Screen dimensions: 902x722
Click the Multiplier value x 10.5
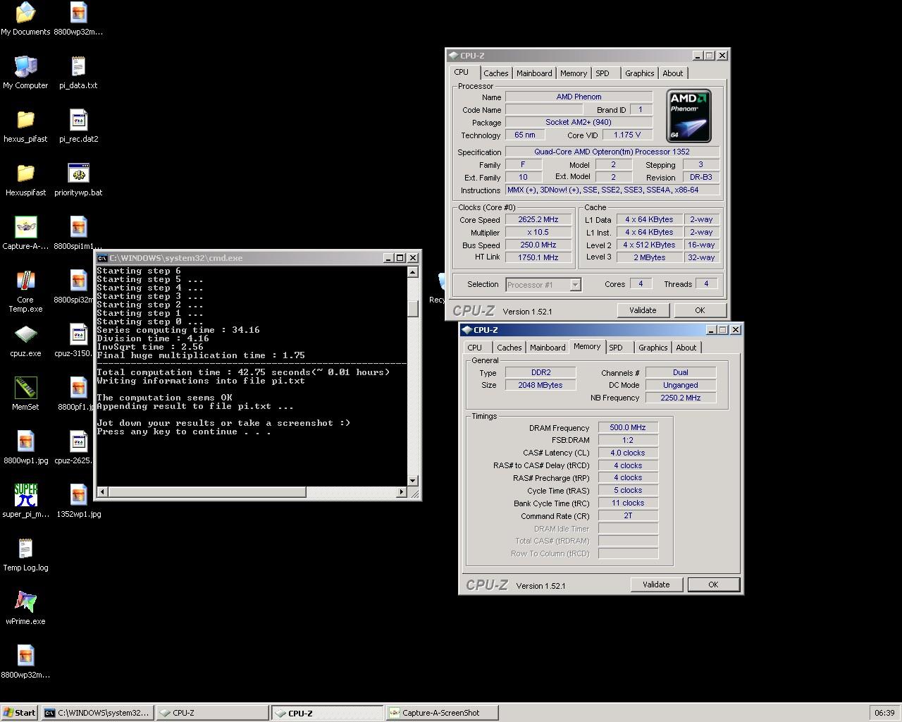click(538, 232)
